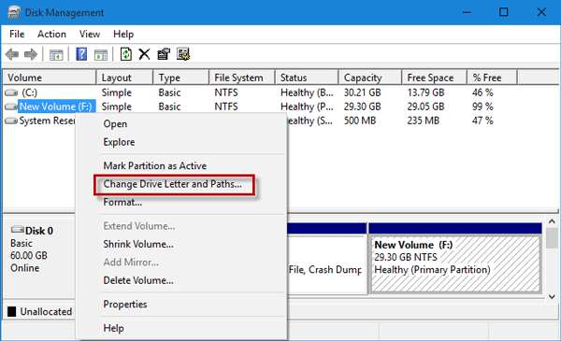Click the greyed Extend Volume... entry

[x=181, y=226]
